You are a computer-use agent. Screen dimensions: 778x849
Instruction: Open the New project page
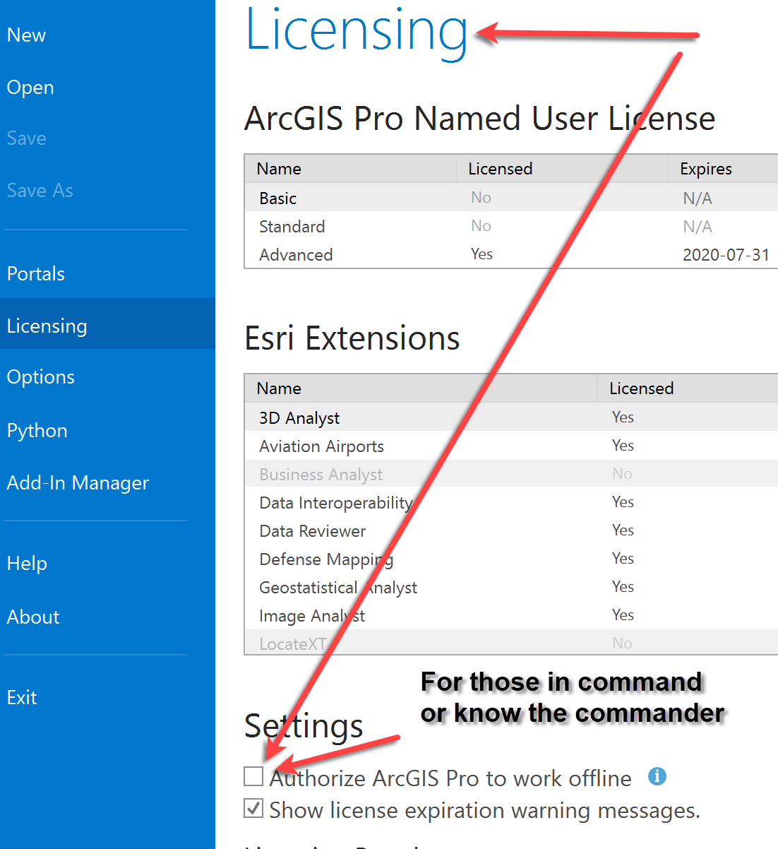click(26, 35)
